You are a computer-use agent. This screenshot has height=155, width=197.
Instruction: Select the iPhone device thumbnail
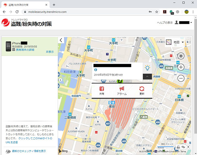[x=8, y=46]
